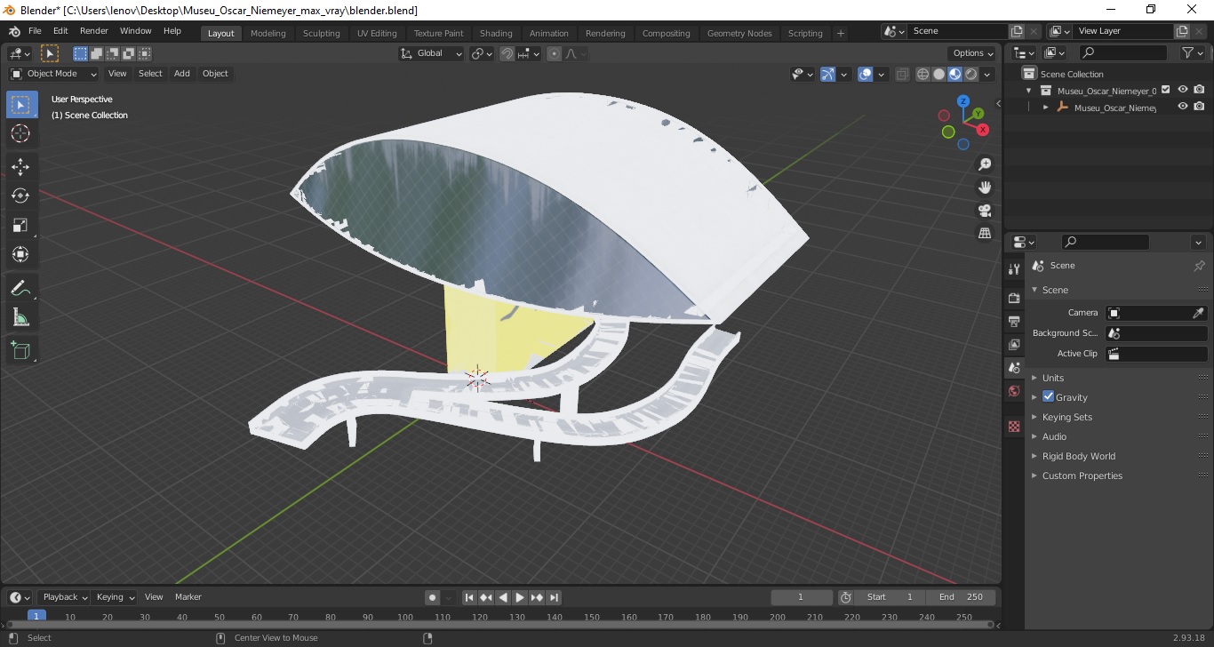Switch to rendered viewport shading
The image size is (1214, 647).
click(971, 75)
